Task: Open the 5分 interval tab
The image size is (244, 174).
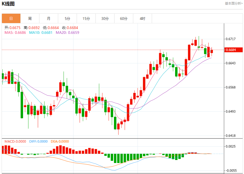Action: [67, 19]
